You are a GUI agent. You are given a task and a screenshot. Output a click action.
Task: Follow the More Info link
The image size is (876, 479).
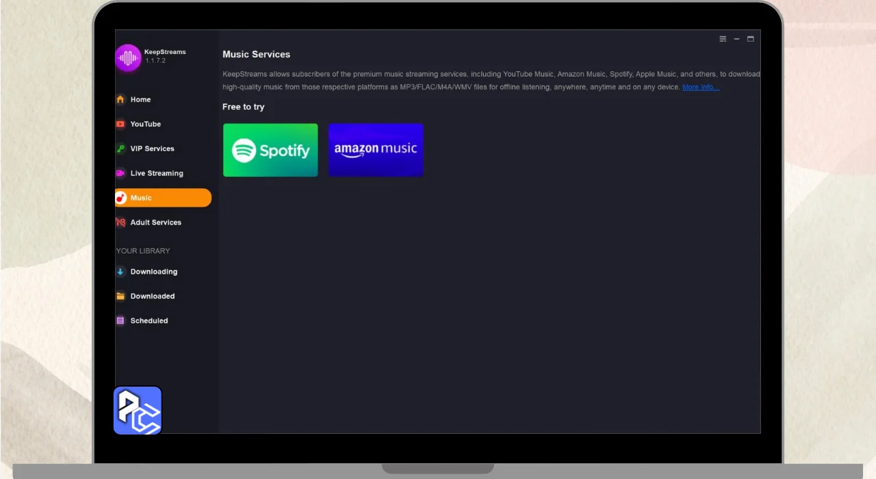(701, 88)
